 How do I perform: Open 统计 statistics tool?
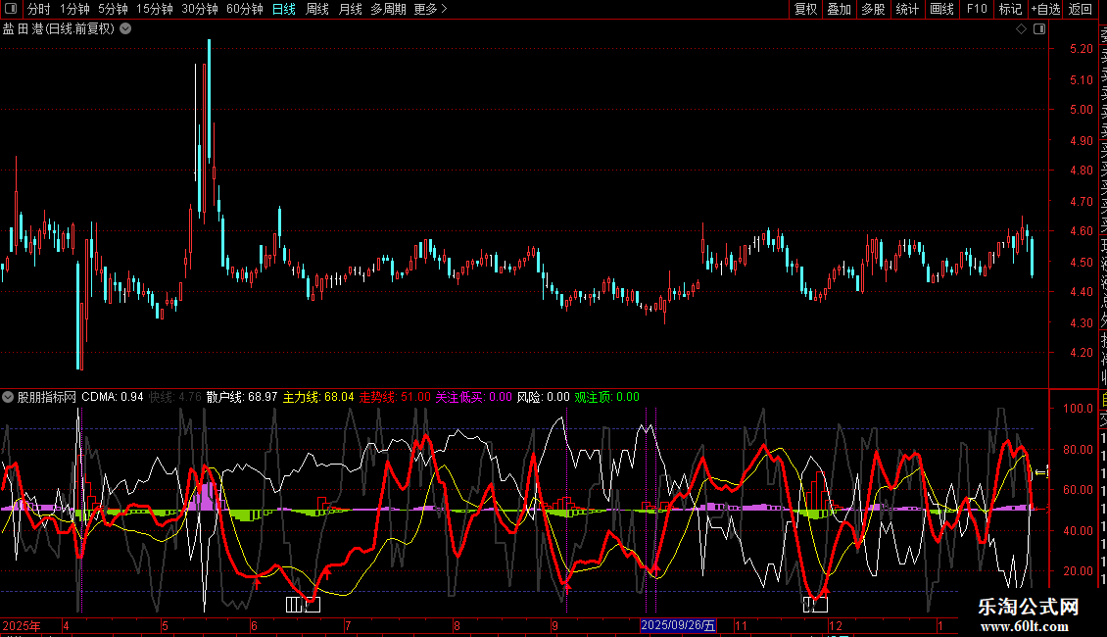pos(907,10)
